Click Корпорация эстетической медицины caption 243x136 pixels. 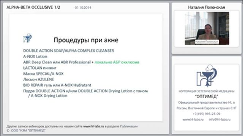pyautogui.click(x=207, y=91)
